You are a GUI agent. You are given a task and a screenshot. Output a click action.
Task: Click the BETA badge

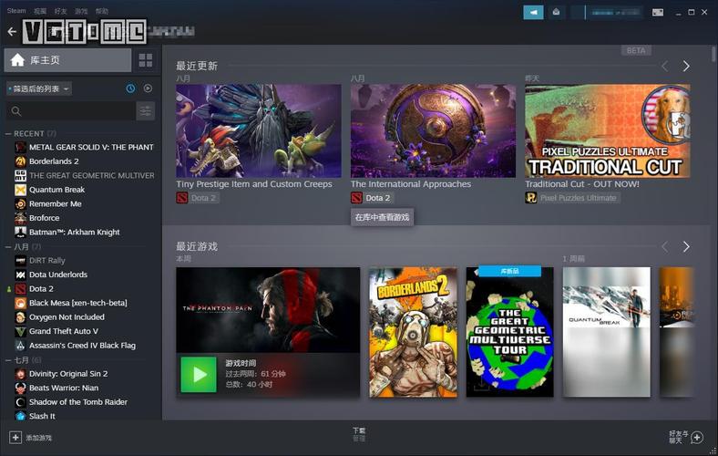(x=636, y=50)
